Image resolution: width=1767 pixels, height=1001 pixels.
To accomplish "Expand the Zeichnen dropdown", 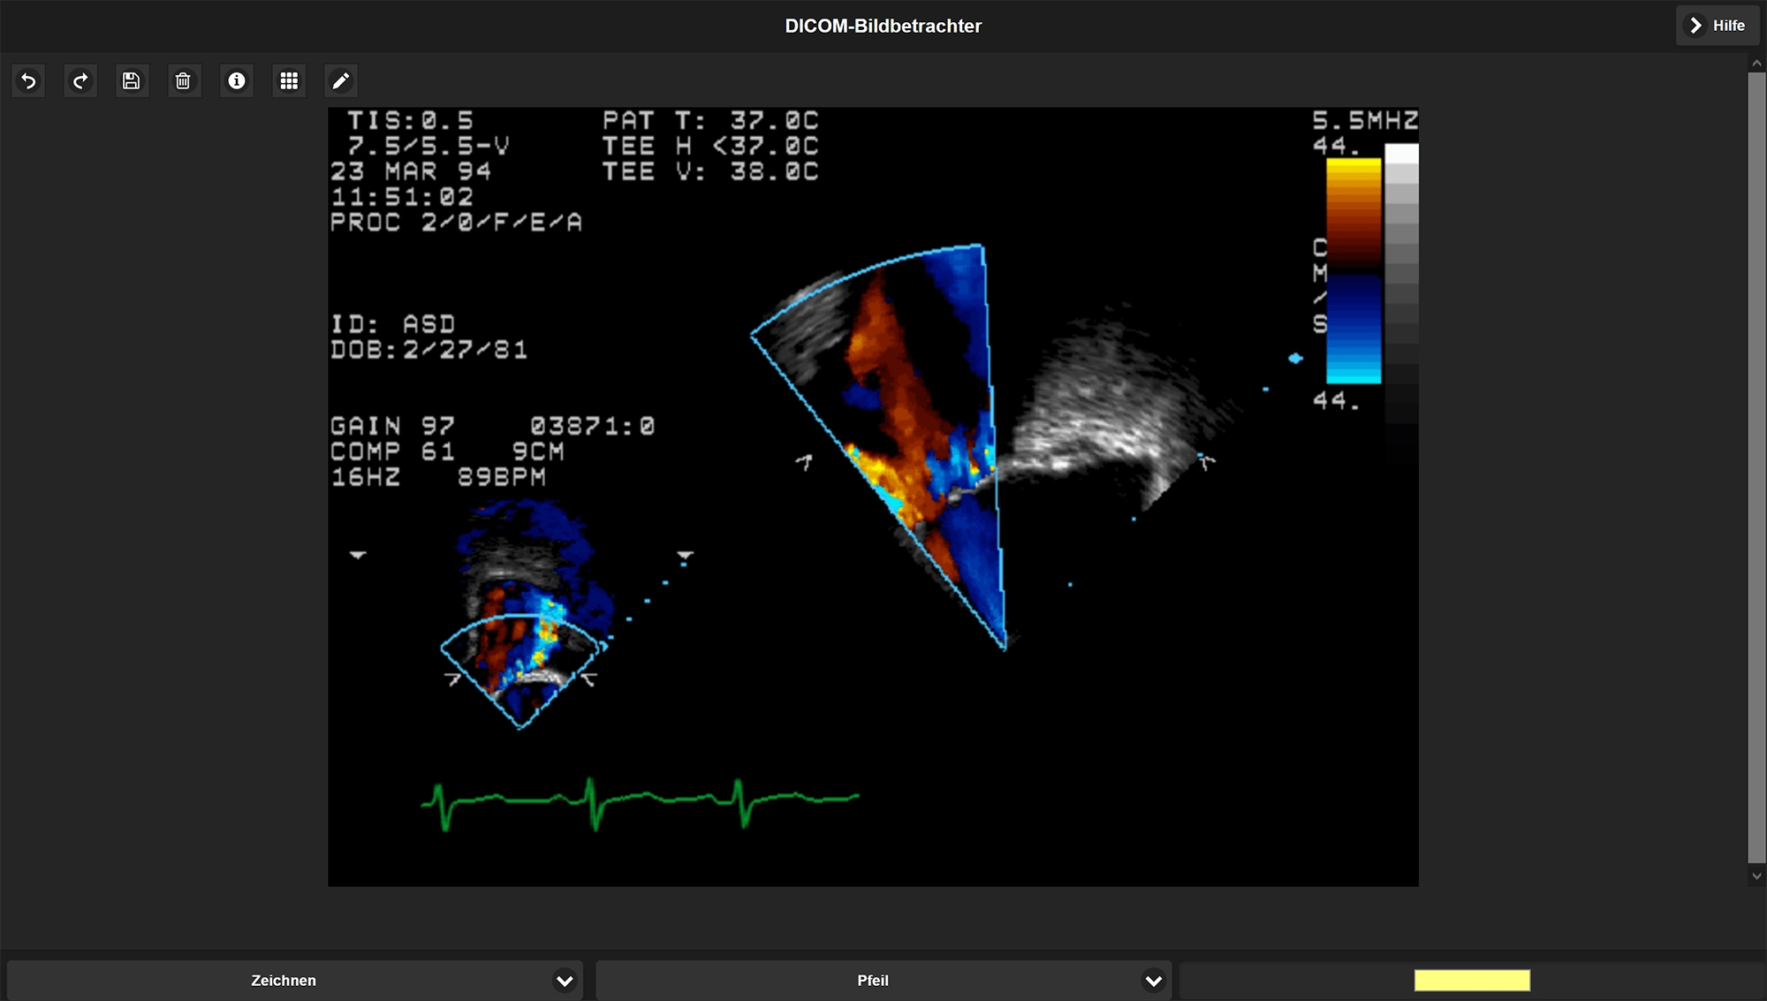I will (283, 980).
